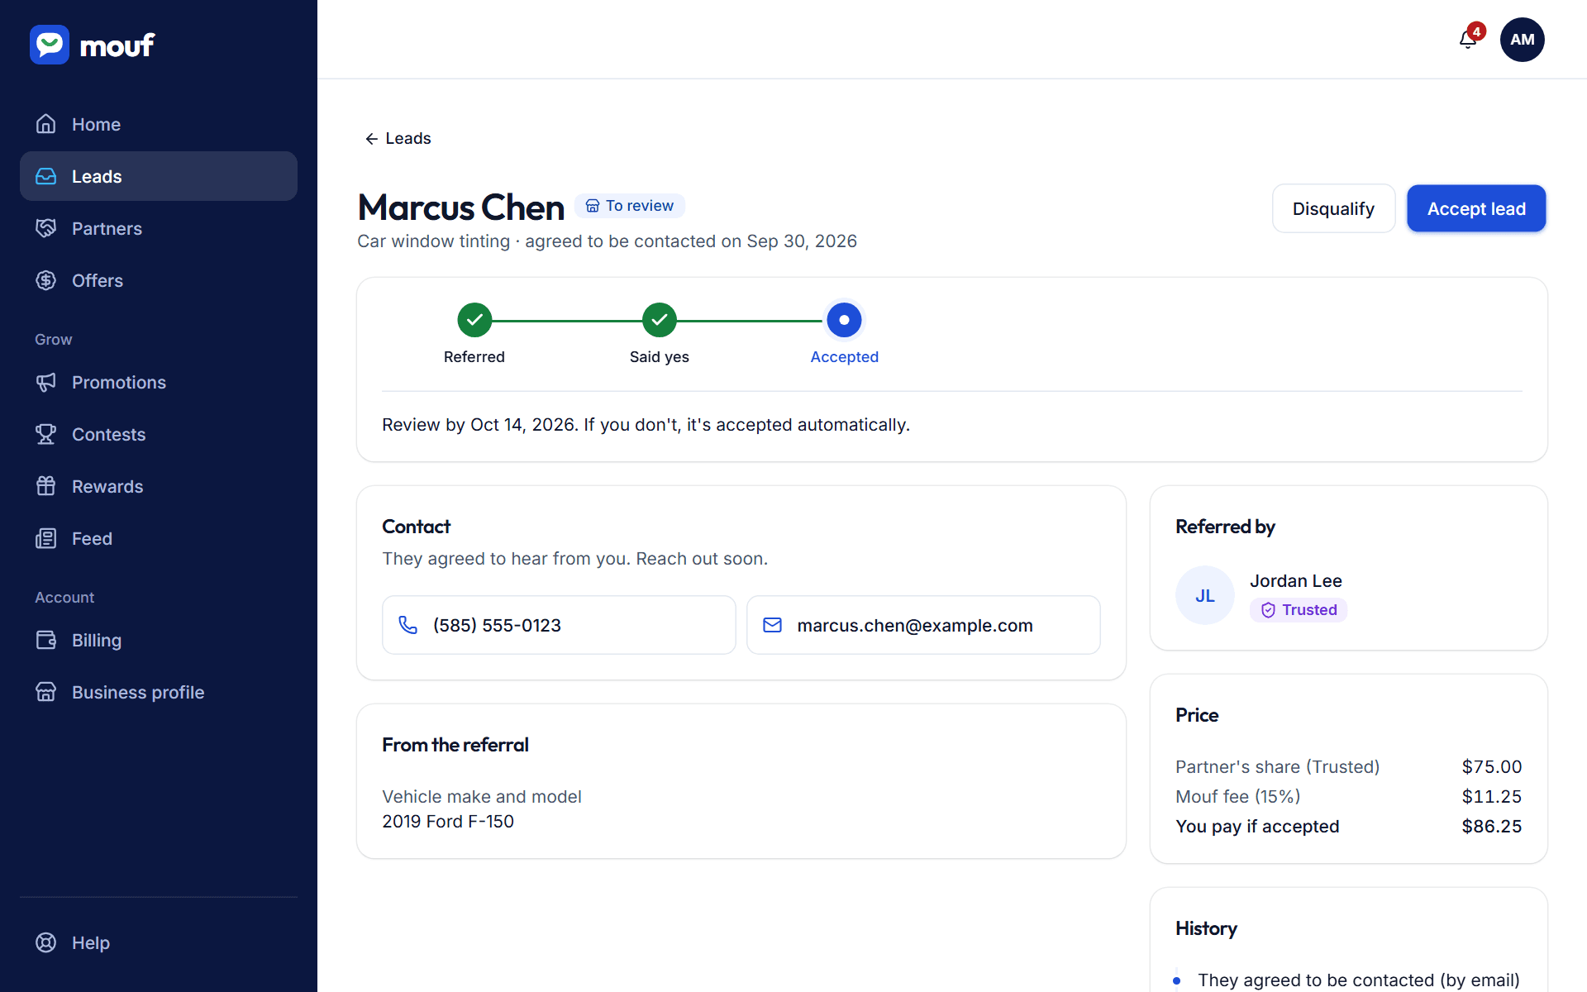Open Rewards in the sidebar
Image resolution: width=1587 pixels, height=992 pixels.
(159, 486)
